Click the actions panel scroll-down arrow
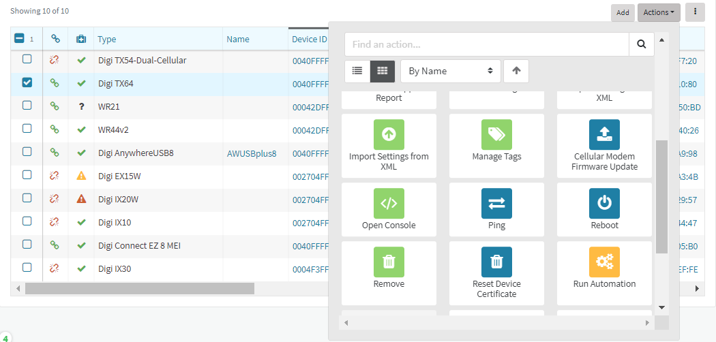Viewport: 716px width, 342px height. [x=661, y=307]
